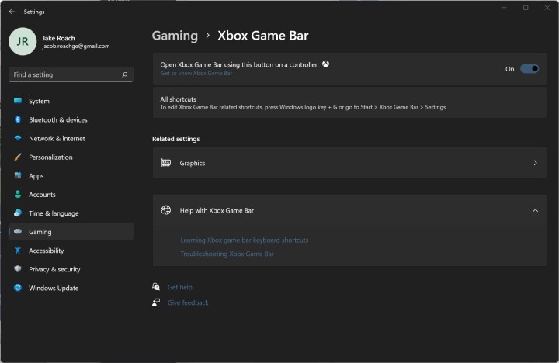Turn off the Xbox Game Bar controller toggle

coord(529,69)
